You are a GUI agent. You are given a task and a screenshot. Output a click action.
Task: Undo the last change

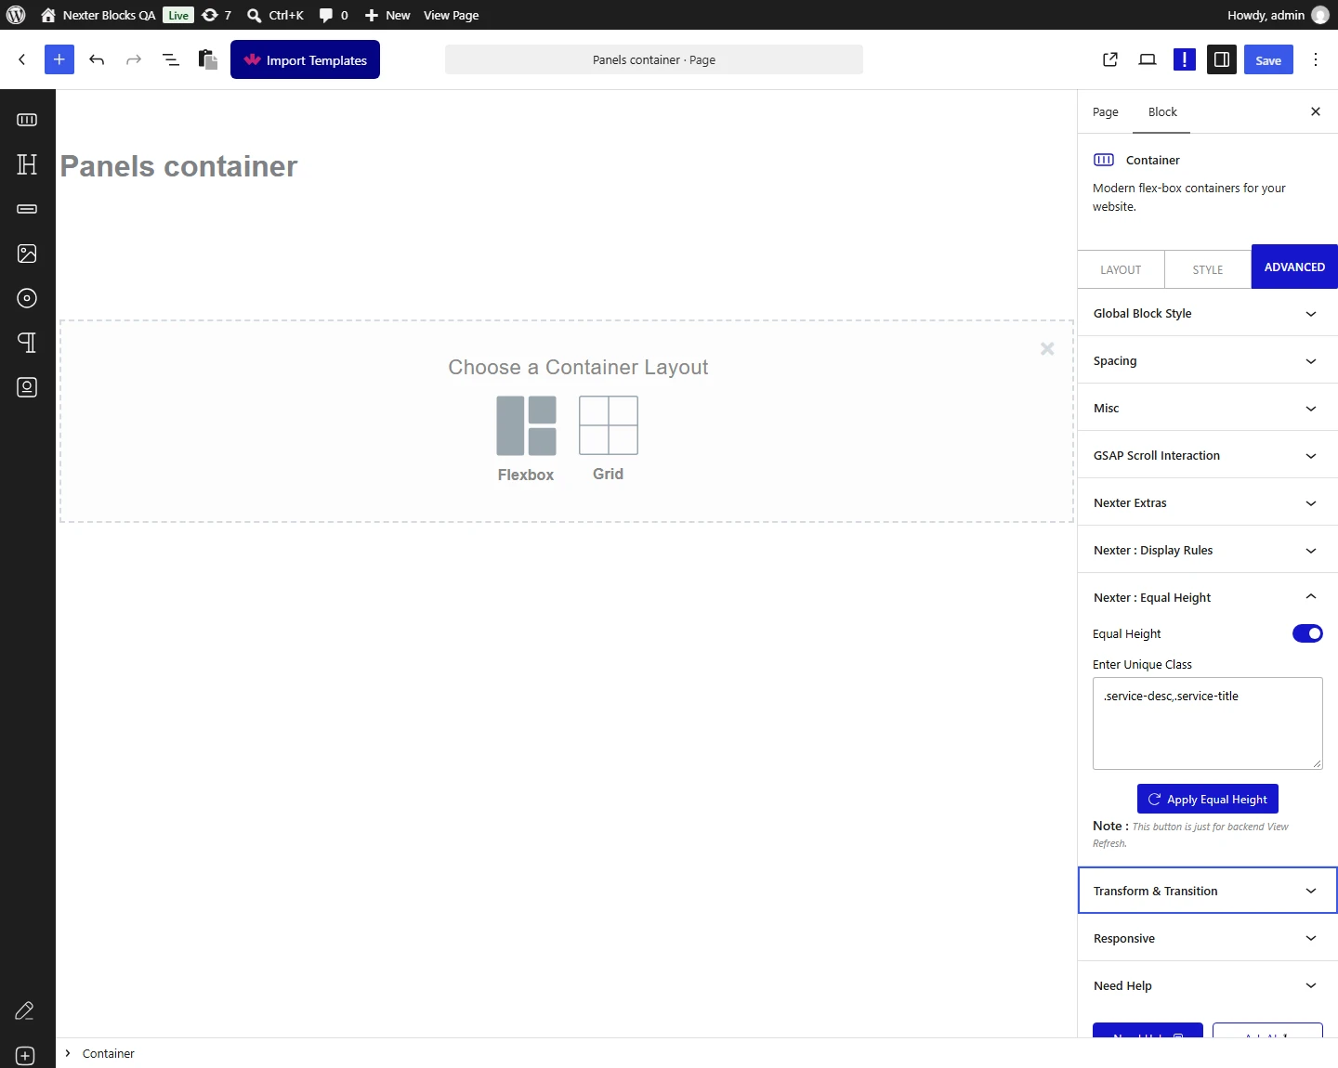(97, 59)
